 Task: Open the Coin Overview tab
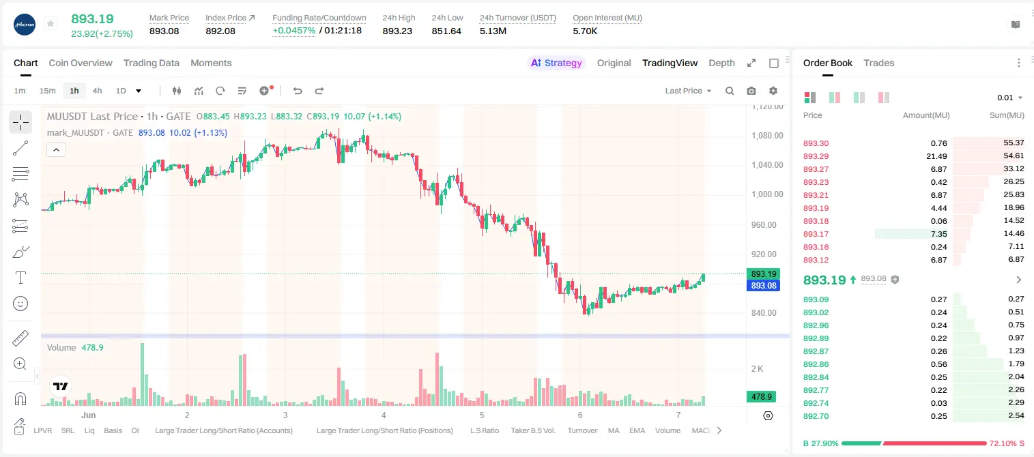pyautogui.click(x=81, y=63)
